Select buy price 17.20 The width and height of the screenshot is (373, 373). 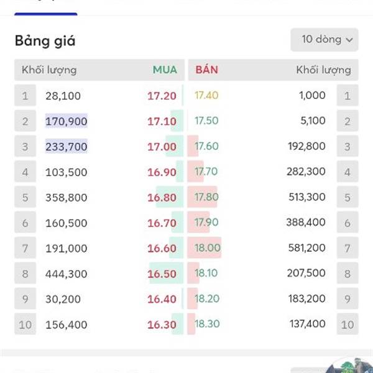pos(162,96)
